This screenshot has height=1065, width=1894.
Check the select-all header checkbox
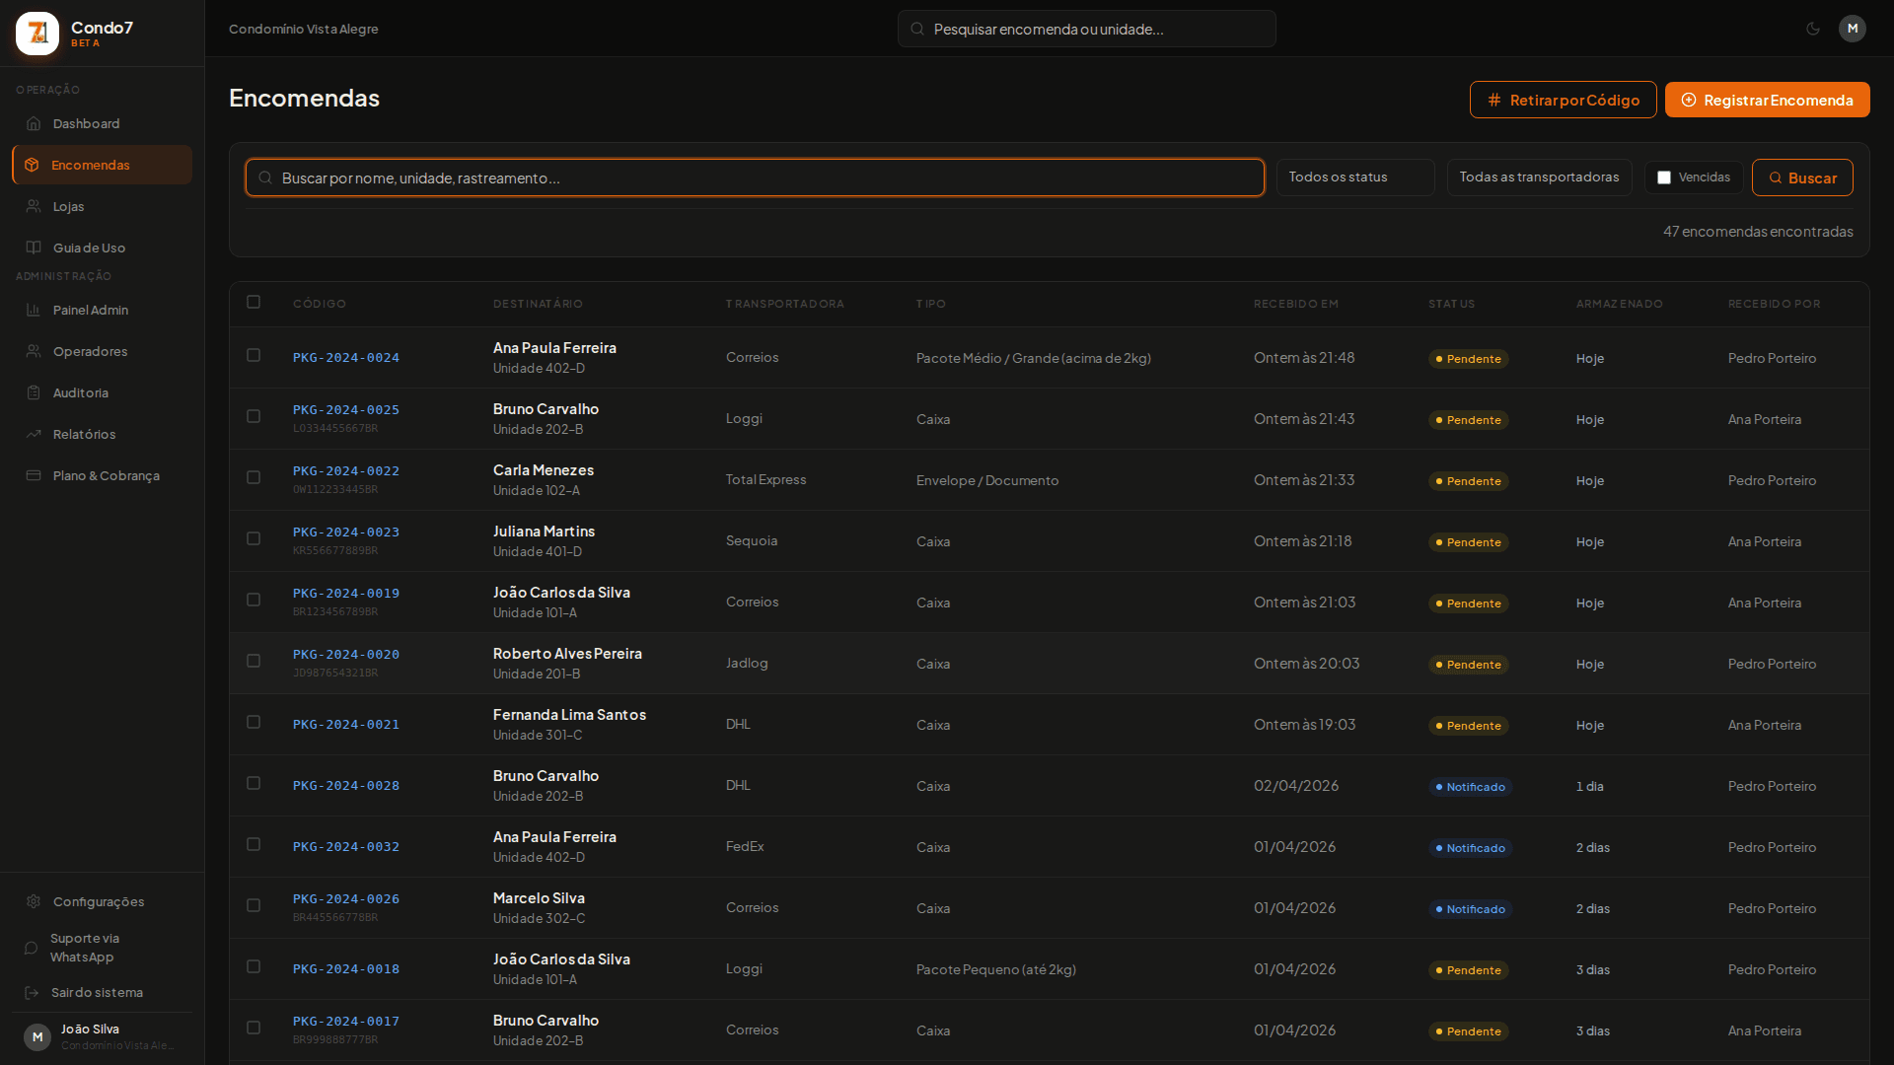pos(254,302)
